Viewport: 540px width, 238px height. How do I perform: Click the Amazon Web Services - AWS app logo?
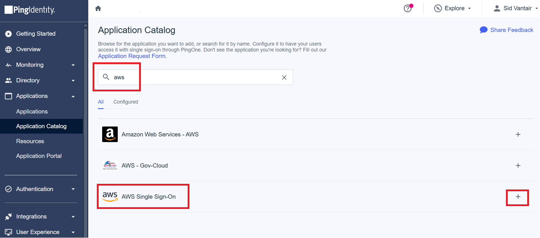pos(110,134)
